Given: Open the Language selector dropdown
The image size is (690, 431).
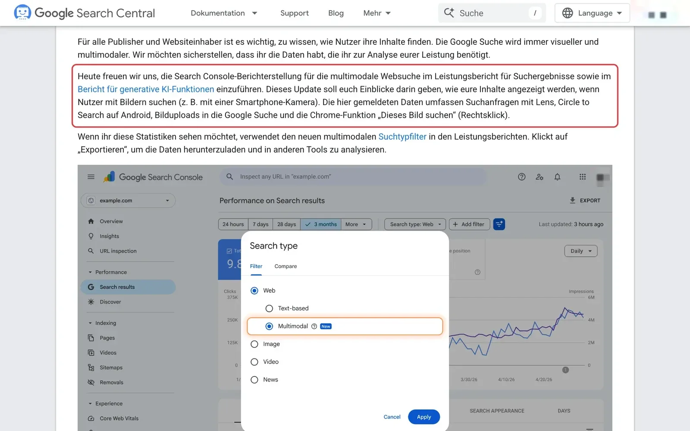Looking at the screenshot, I should coord(592,13).
